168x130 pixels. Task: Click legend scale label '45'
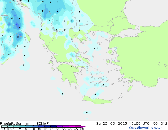pyautogui.click(x=76, y=129)
